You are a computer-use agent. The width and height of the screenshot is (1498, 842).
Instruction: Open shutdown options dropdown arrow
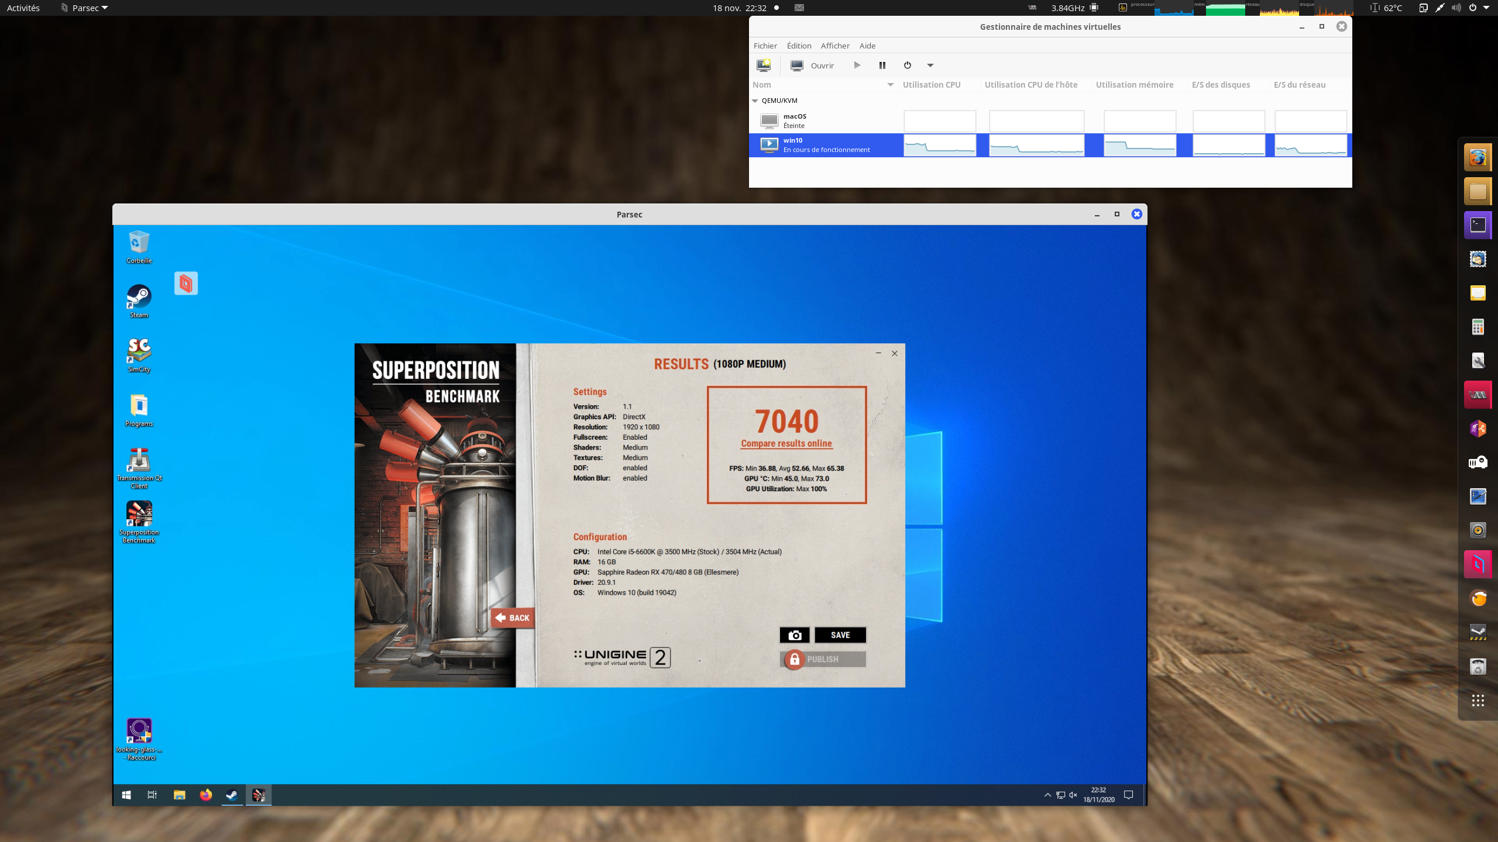930,65
